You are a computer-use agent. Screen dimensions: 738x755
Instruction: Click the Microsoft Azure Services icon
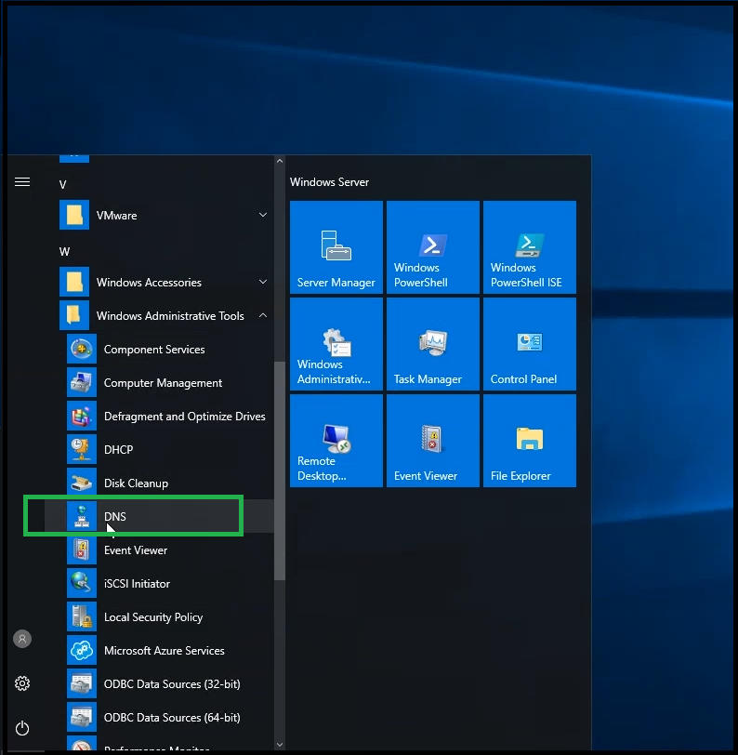pos(82,650)
